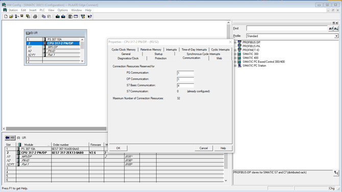The height and width of the screenshot is (192, 342).
Task: Click the horizontal scrollbar under rack view
Action: [x=56, y=129]
